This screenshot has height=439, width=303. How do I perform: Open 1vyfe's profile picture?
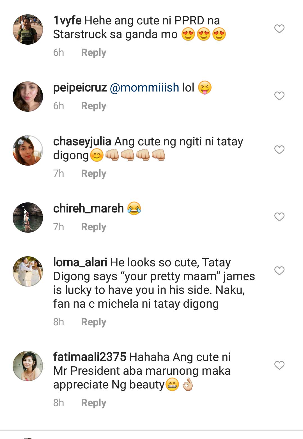pos(28,29)
